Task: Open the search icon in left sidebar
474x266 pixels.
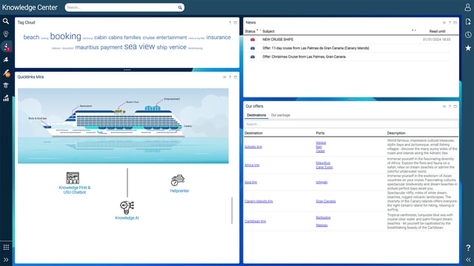Action: [6, 21]
